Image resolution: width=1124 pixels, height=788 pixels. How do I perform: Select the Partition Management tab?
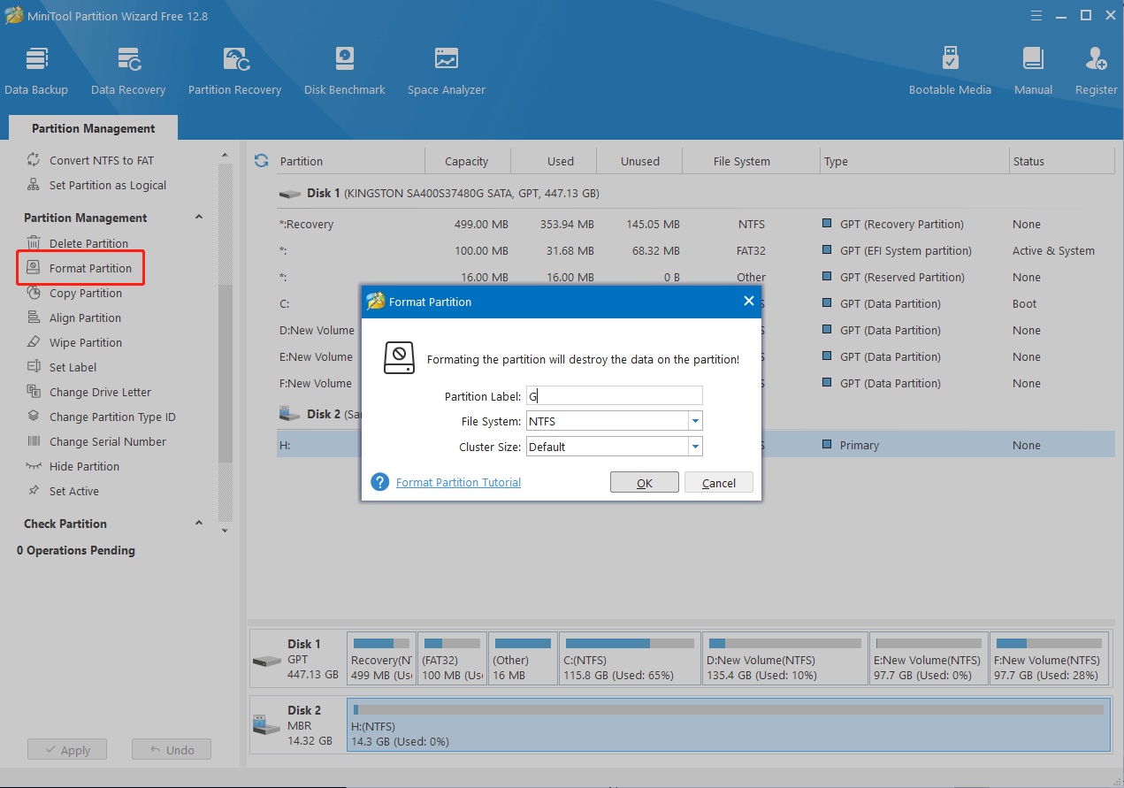point(93,128)
